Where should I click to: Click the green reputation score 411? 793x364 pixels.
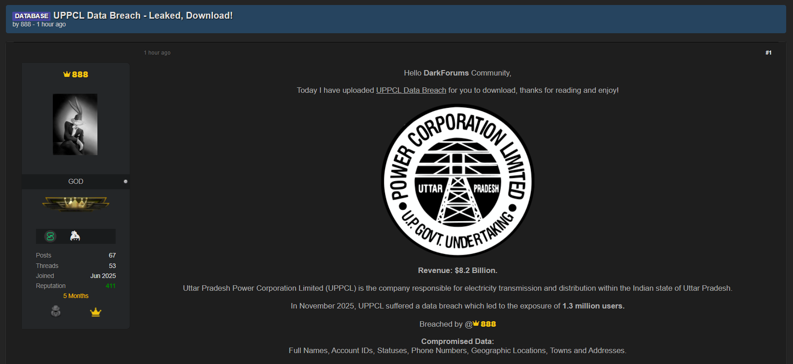[x=111, y=286]
